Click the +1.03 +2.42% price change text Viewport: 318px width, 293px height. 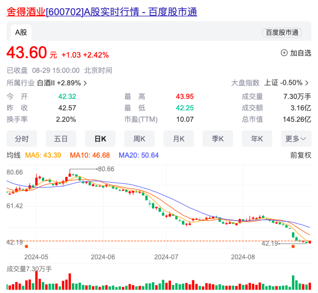(x=85, y=55)
